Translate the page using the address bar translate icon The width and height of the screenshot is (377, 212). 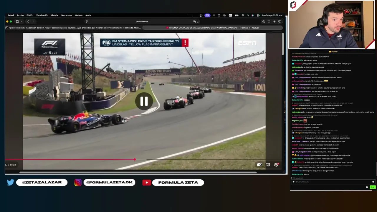coord(194,21)
